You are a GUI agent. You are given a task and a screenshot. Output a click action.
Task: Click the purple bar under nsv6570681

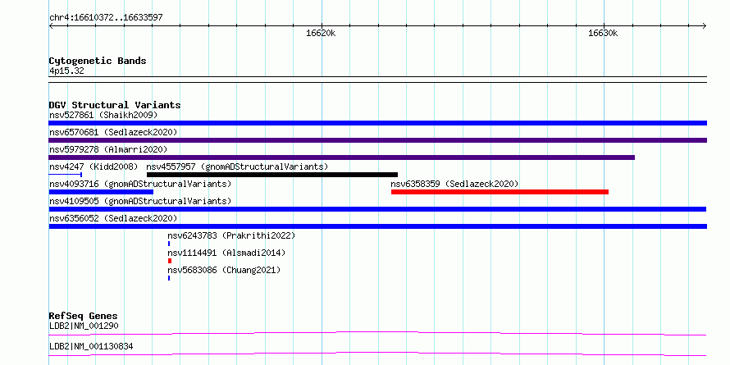[x=377, y=140]
